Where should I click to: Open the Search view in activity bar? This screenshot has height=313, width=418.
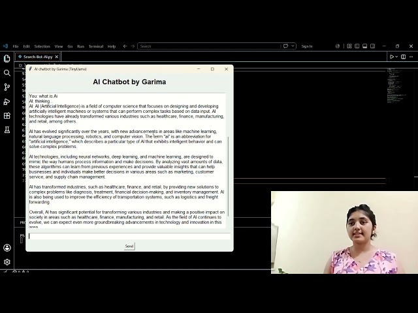click(7, 72)
